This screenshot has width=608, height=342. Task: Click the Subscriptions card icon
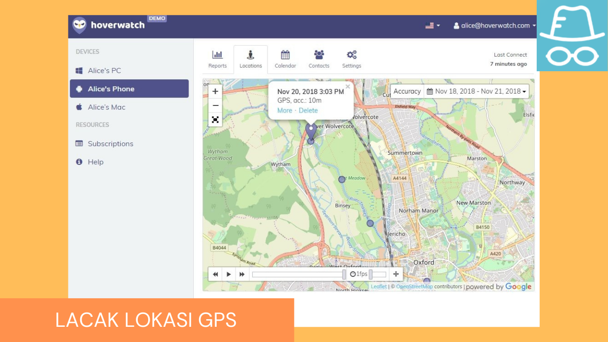pyautogui.click(x=79, y=143)
